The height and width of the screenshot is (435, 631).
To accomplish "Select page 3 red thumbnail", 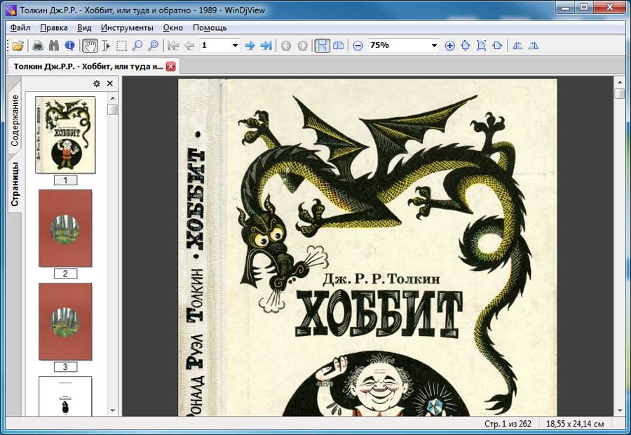I will click(65, 321).
